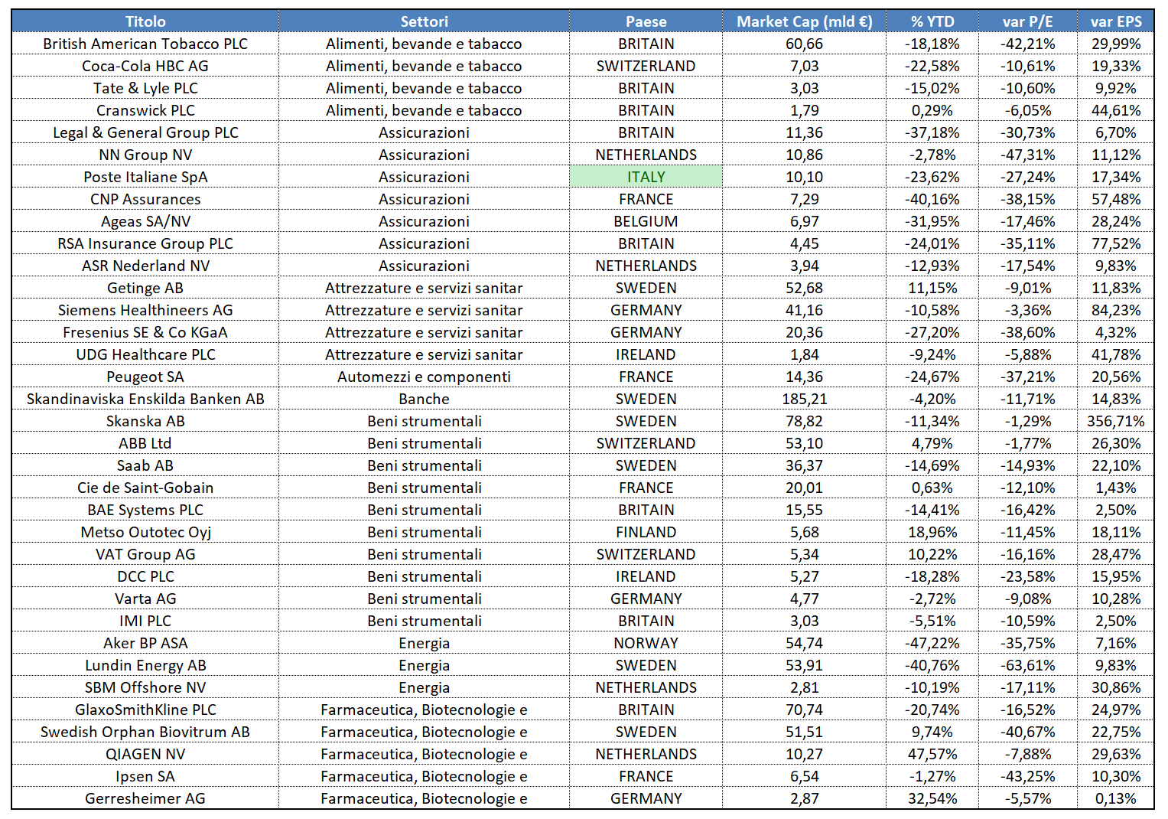Image resolution: width=1168 pixels, height=819 pixels.
Task: Click the QIAGEN NV cell
Action: click(x=145, y=754)
